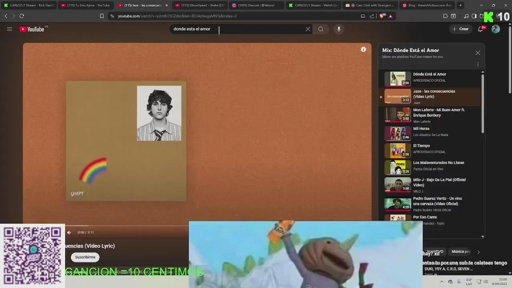Open the Brave Shields lion icon
Image resolution: width=512 pixels, height=288 pixels.
(x=382, y=16)
